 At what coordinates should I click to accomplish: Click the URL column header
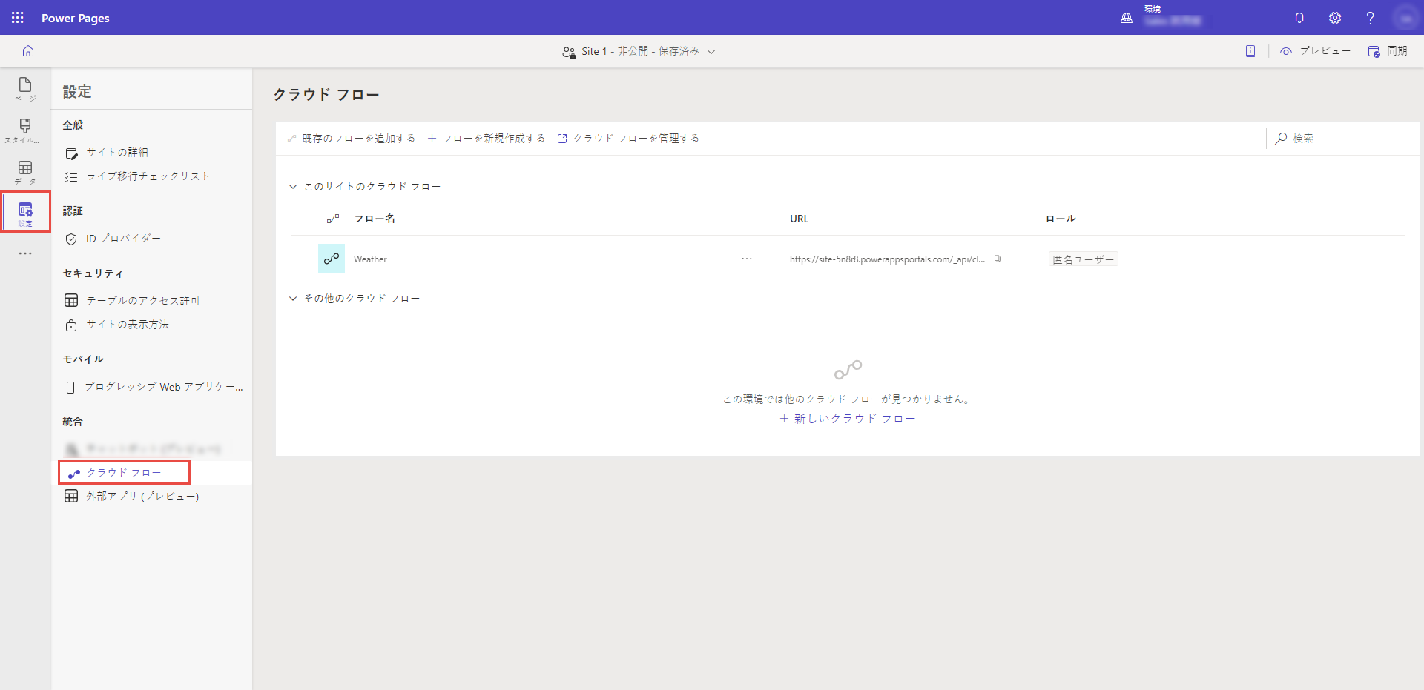pyautogui.click(x=800, y=219)
